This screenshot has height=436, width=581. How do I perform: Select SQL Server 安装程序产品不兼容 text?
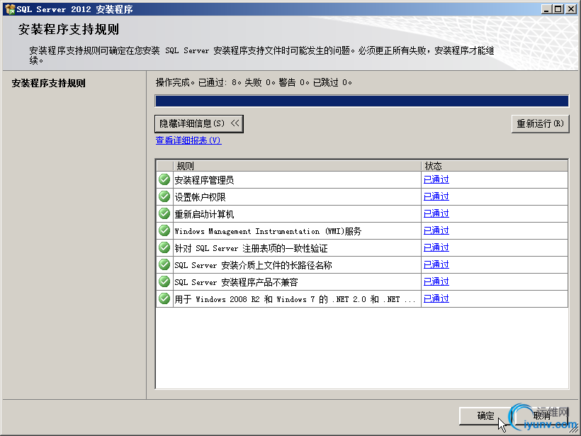(236, 282)
